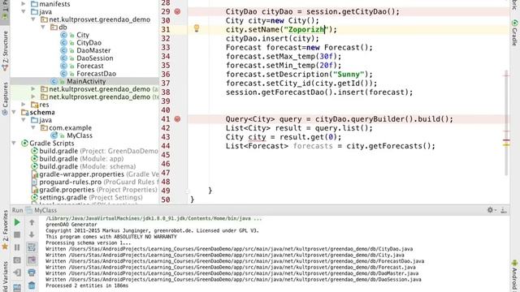This screenshot has height=292, width=520.
Task: Click 'Processed 2 entities in 186ms' console line
Action: point(87,286)
